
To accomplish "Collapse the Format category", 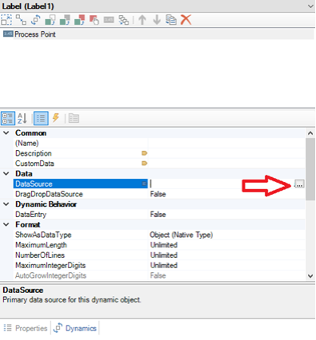I will click(x=6, y=224).
